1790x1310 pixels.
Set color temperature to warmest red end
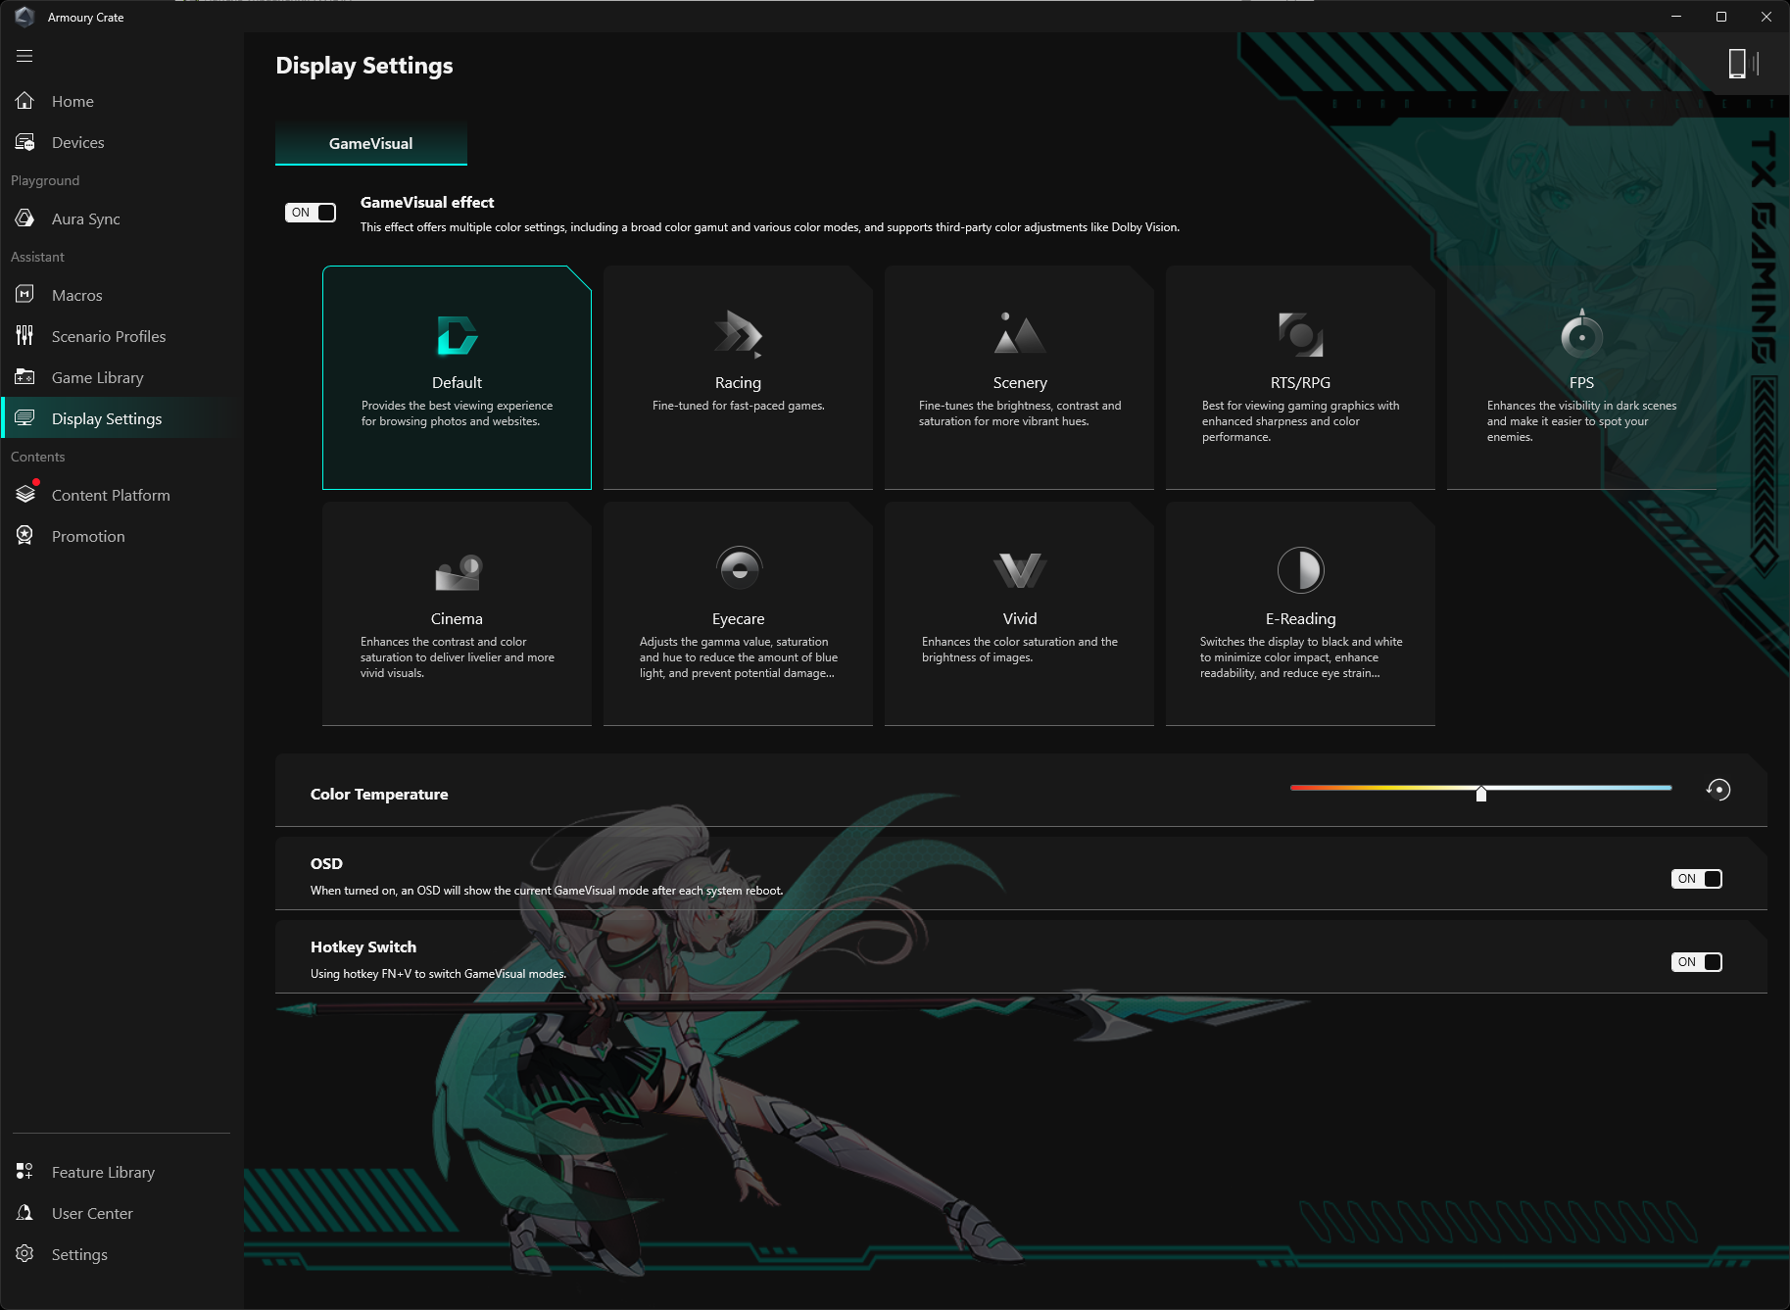click(x=1293, y=788)
